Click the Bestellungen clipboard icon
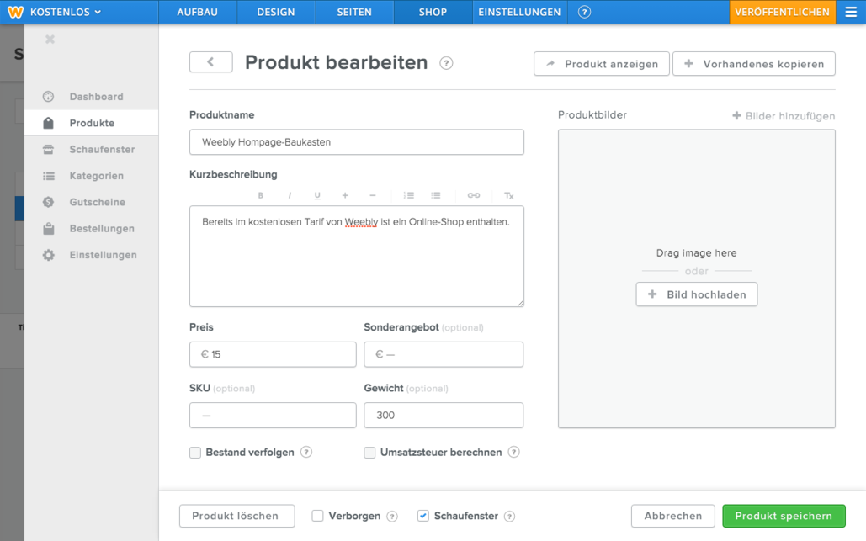The image size is (866, 541). pyautogui.click(x=49, y=229)
